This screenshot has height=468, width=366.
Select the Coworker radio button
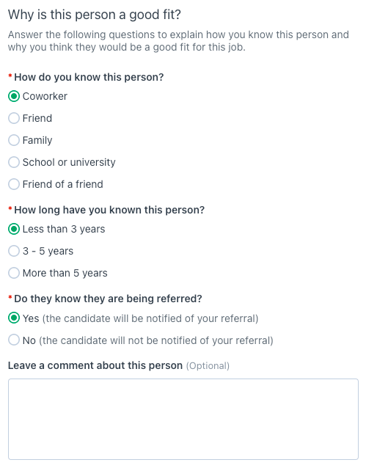(x=14, y=96)
